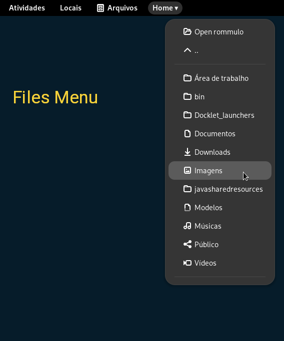The height and width of the screenshot is (341, 284).
Task: Click the Arquivos application menu label
Action: [x=122, y=8]
